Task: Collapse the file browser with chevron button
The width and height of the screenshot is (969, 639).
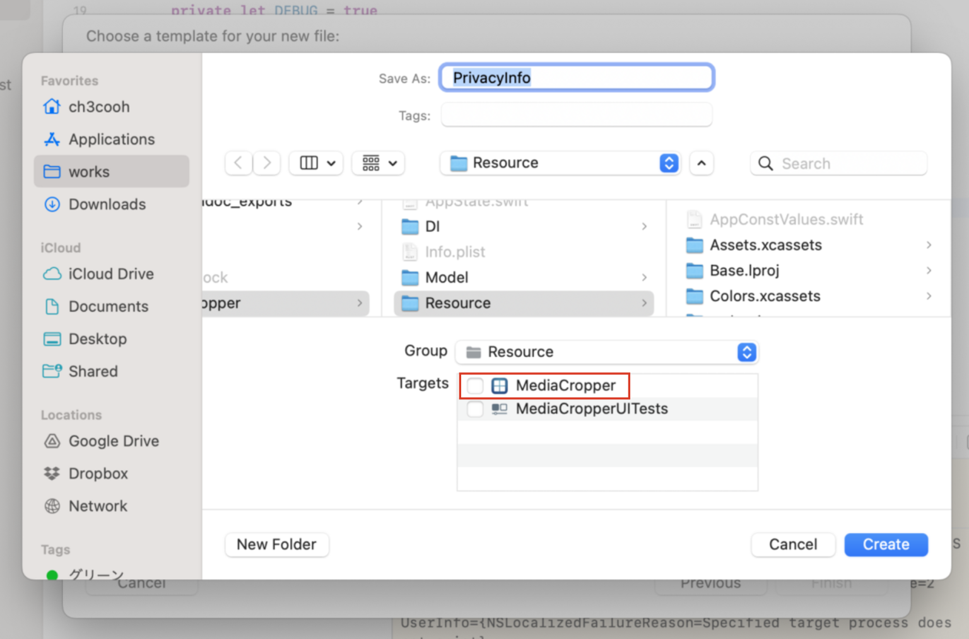Action: pyautogui.click(x=701, y=163)
